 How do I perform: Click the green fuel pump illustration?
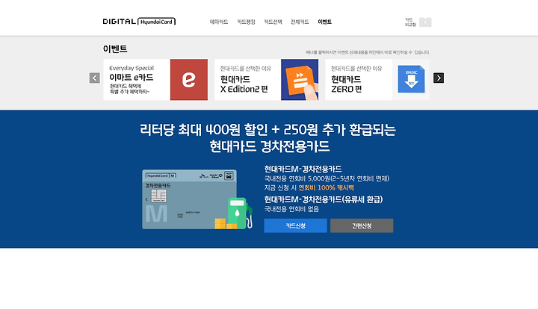[x=240, y=213]
